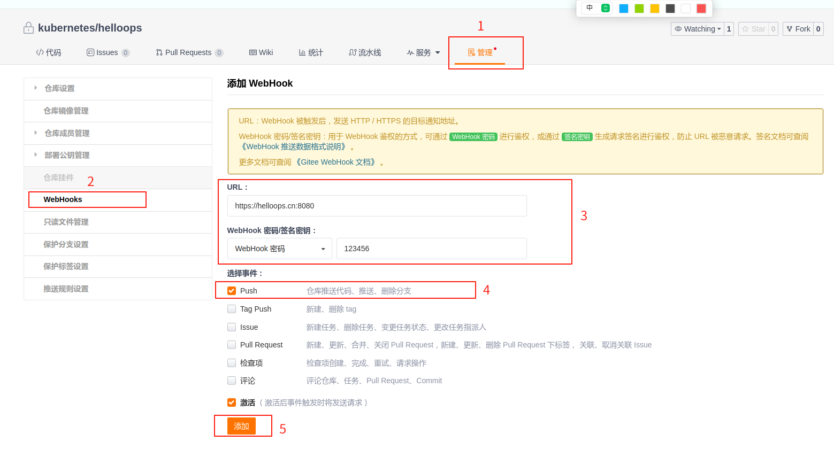Open the Pull Requests tab

[x=188, y=52]
